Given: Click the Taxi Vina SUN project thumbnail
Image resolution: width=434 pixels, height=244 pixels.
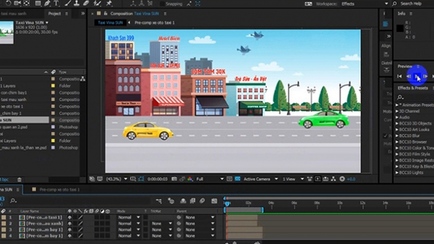Looking at the screenshot, I should (6, 32).
